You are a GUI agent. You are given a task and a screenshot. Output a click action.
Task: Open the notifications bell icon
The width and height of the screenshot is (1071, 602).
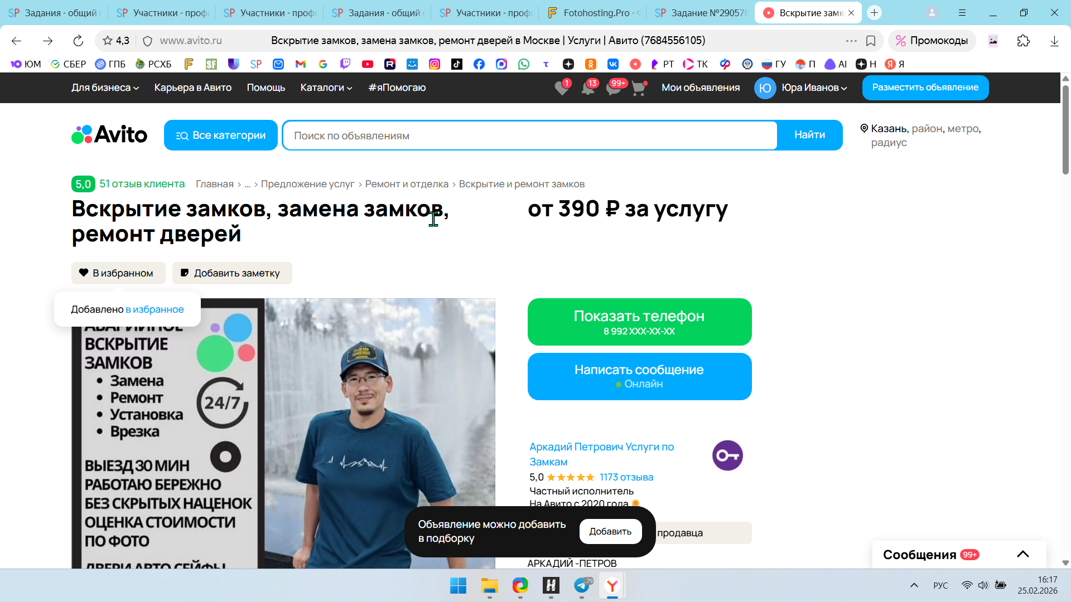point(587,88)
